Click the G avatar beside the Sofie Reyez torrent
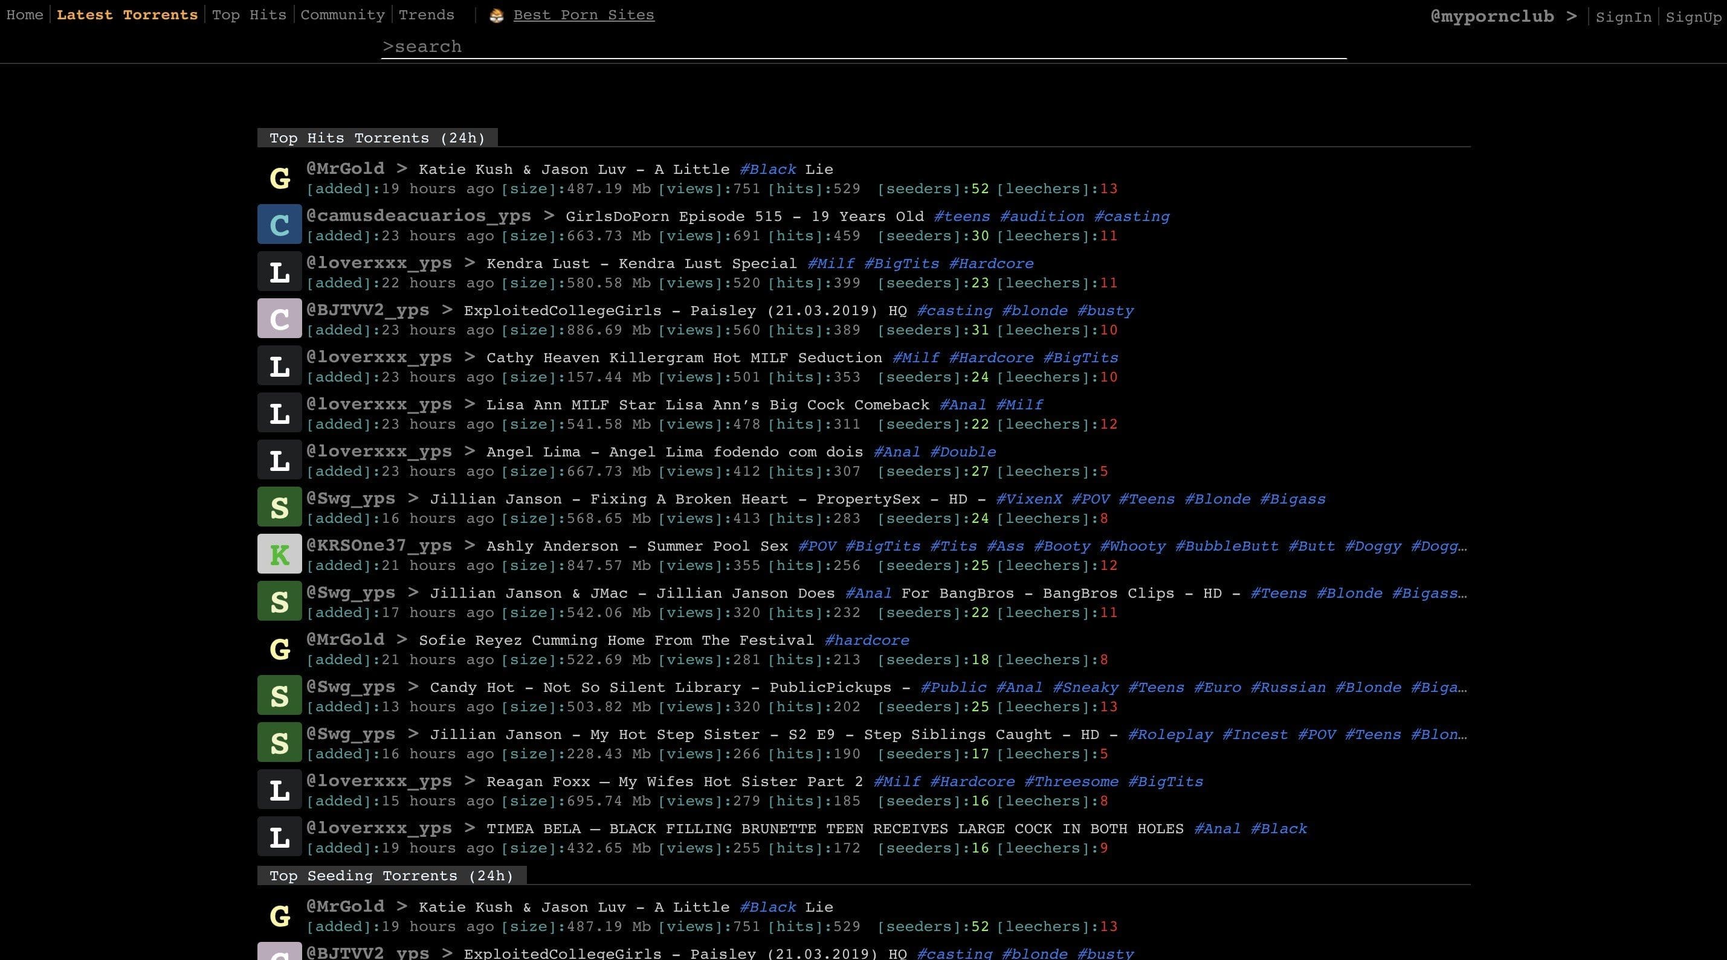Image resolution: width=1727 pixels, height=960 pixels. pos(279,648)
